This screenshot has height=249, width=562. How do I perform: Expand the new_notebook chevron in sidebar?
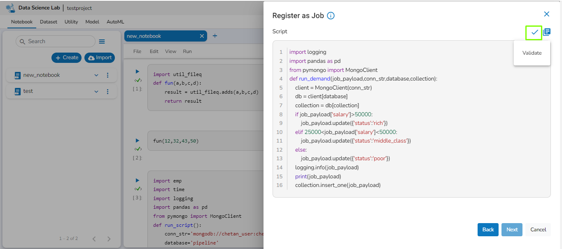click(96, 75)
